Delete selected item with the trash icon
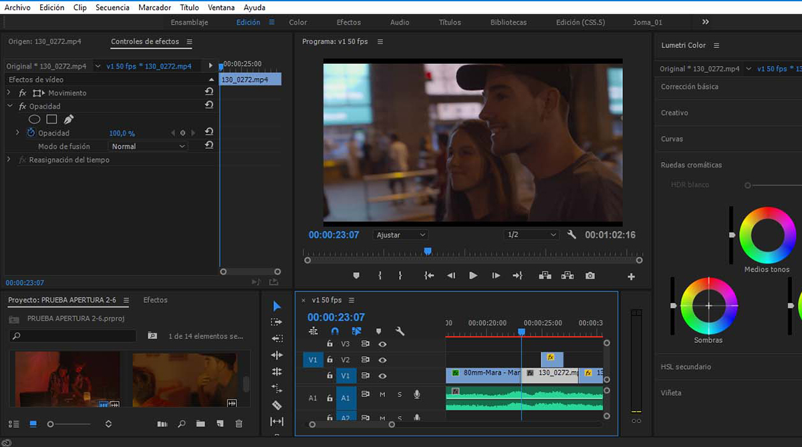The height and width of the screenshot is (447, 802). point(239,424)
